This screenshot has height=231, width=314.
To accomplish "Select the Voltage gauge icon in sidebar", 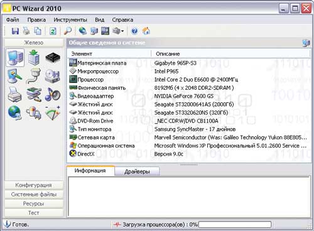I will tap(53, 113).
